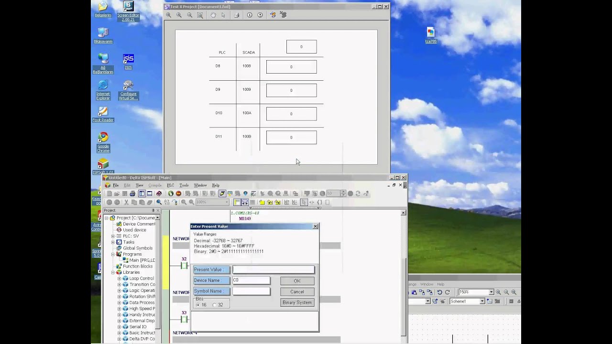Click the red book icon in ISPSoft toolbar
Viewport: 612px width, 344px height.
pos(159,193)
